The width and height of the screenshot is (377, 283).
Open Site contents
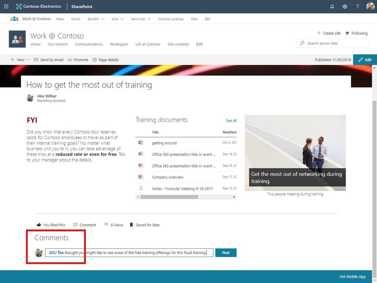point(178,44)
